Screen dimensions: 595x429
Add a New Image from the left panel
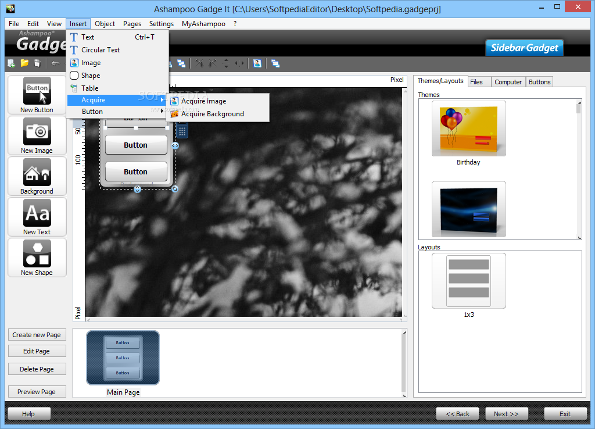(x=37, y=135)
